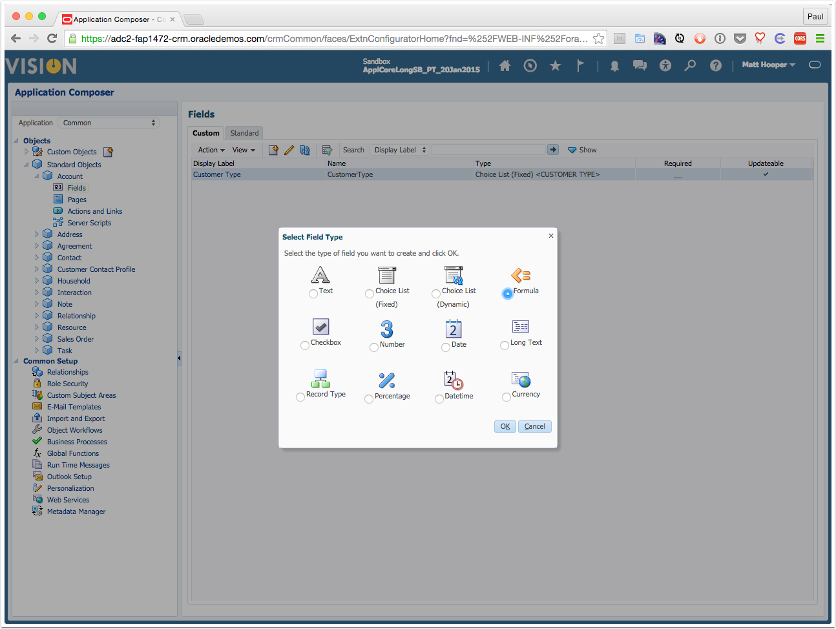Switch to the Standard fields tab
Viewport: 836px width, 629px height.
244,133
